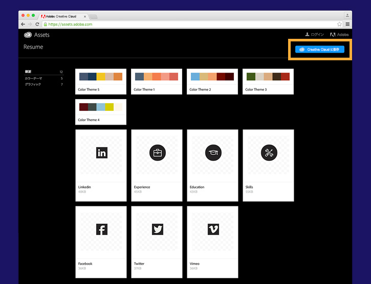Click green swatch in Color Theme 3
This screenshot has width=371, height=284.
[251, 77]
